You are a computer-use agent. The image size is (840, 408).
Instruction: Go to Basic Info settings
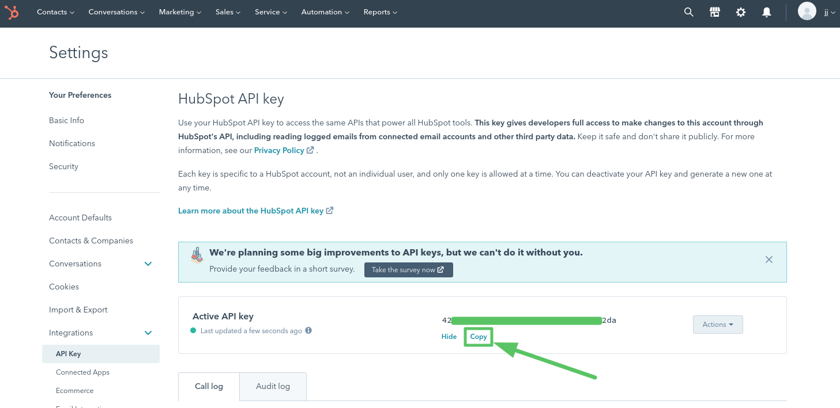[x=66, y=120]
